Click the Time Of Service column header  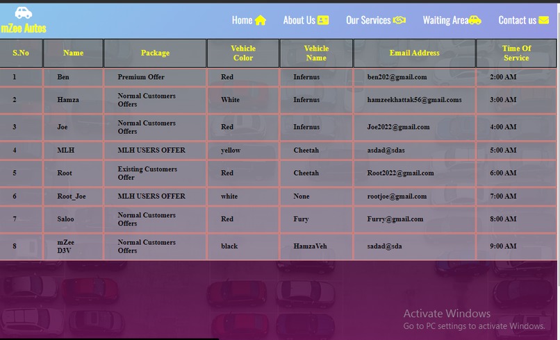tap(516, 53)
